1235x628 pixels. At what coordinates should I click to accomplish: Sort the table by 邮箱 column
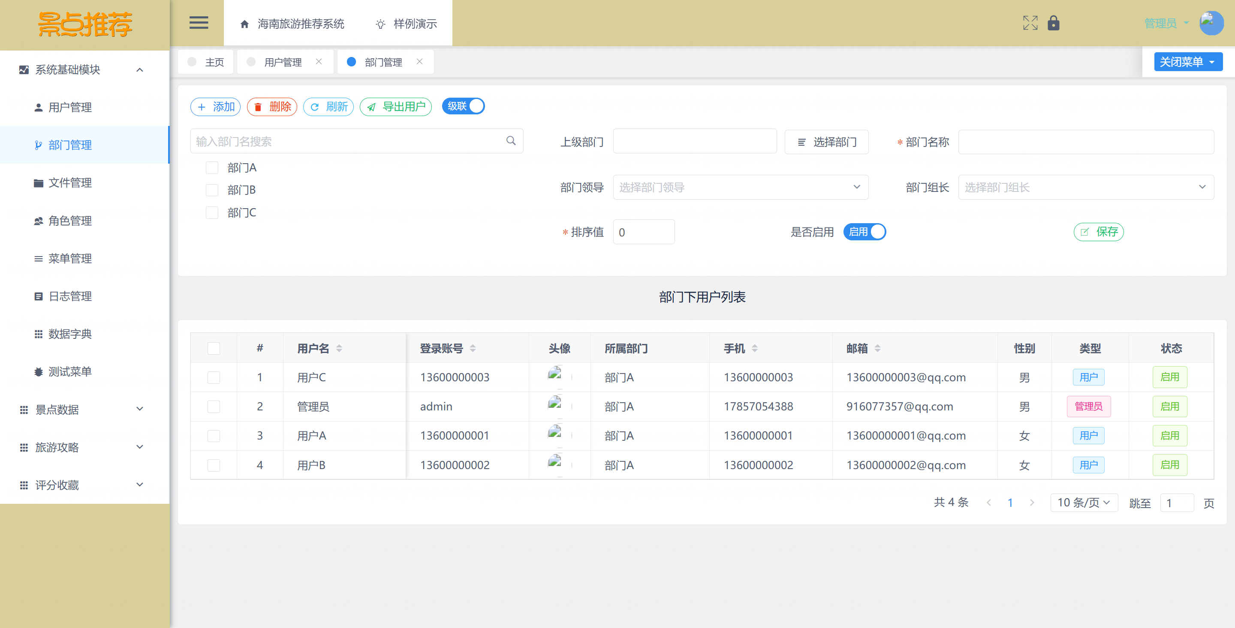[877, 348]
